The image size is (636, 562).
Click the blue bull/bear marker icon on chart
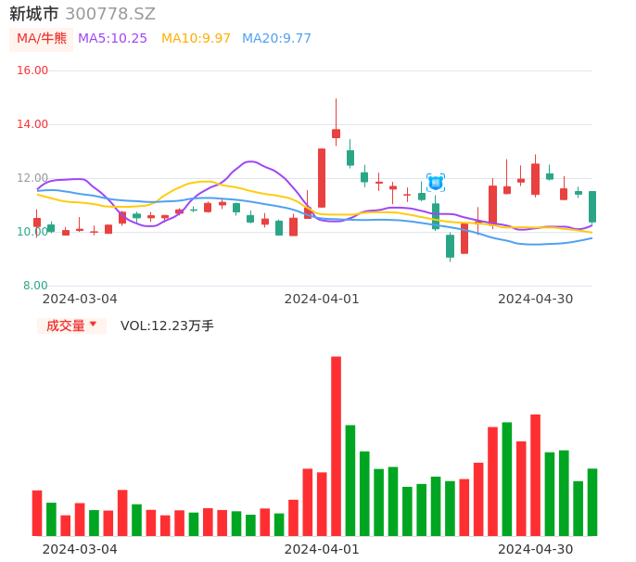(435, 183)
